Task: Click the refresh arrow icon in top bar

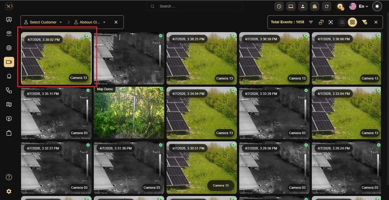Action: [x=327, y=6]
